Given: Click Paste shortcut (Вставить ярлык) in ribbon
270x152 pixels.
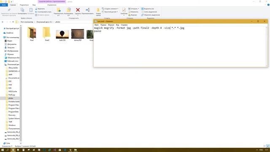Looking at the screenshot, I should [42, 15].
